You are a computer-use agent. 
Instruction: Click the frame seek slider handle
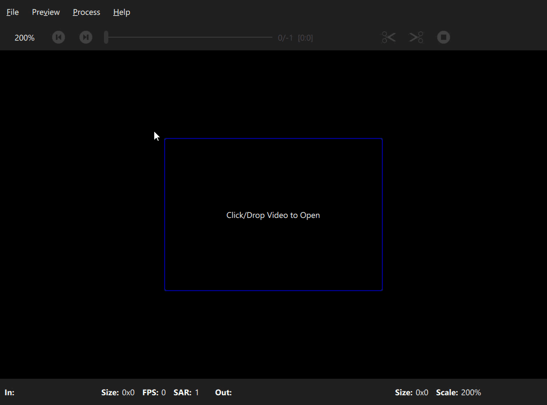[106, 37]
